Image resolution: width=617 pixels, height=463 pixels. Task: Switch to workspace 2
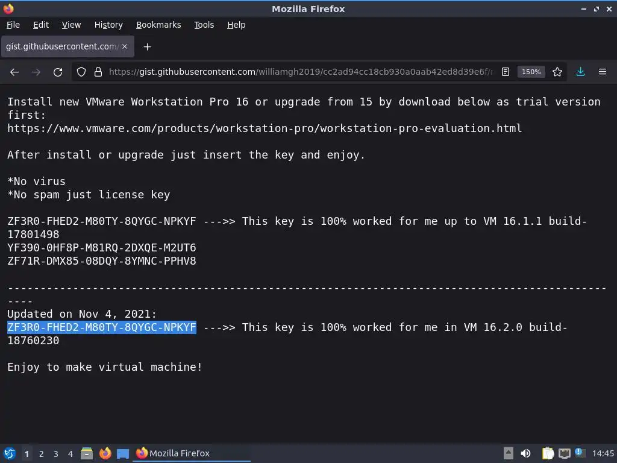coord(42,454)
